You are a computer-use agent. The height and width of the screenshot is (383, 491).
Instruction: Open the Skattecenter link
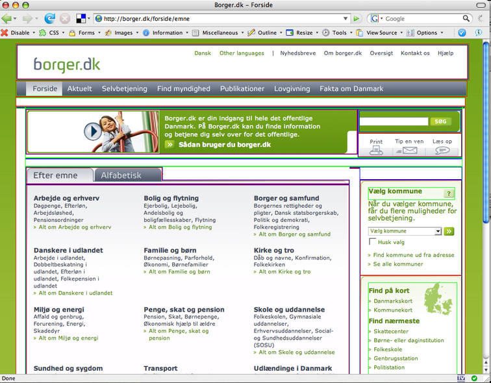[x=391, y=331]
